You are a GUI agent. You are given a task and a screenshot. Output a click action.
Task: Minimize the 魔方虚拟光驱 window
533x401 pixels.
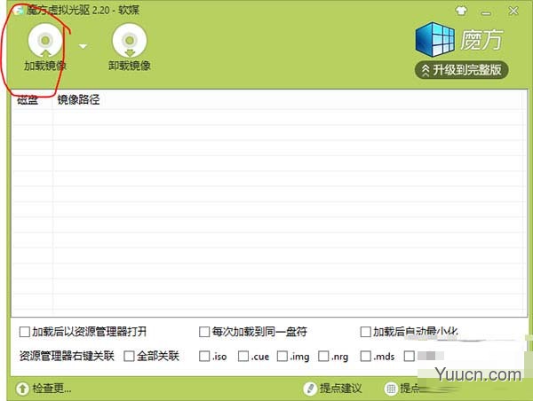click(x=487, y=13)
